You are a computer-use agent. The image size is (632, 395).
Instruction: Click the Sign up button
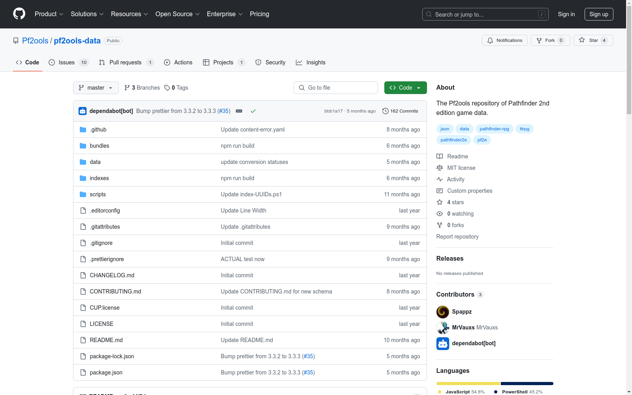(x=599, y=14)
